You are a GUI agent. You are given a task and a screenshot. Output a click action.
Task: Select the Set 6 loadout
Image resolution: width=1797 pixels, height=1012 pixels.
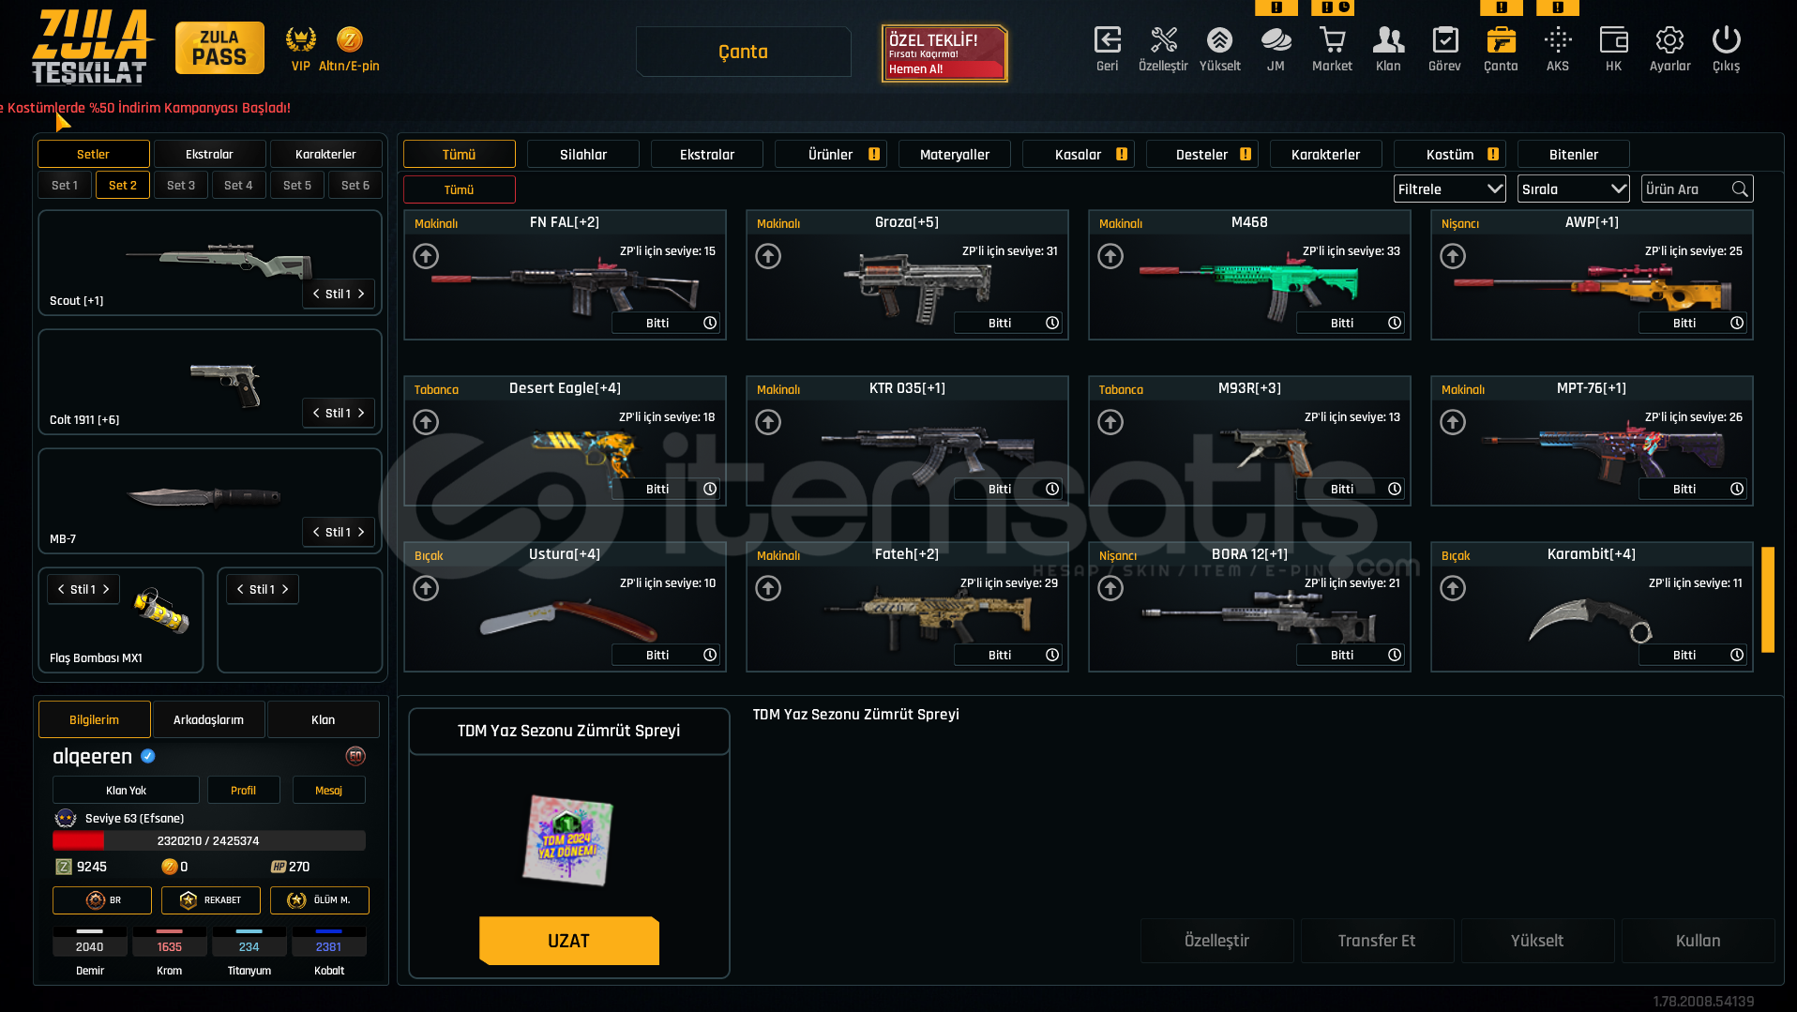point(355,186)
